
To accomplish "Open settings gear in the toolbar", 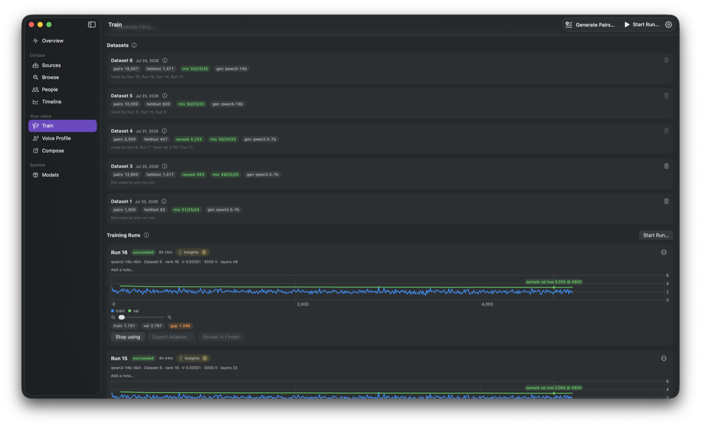I will click(668, 25).
